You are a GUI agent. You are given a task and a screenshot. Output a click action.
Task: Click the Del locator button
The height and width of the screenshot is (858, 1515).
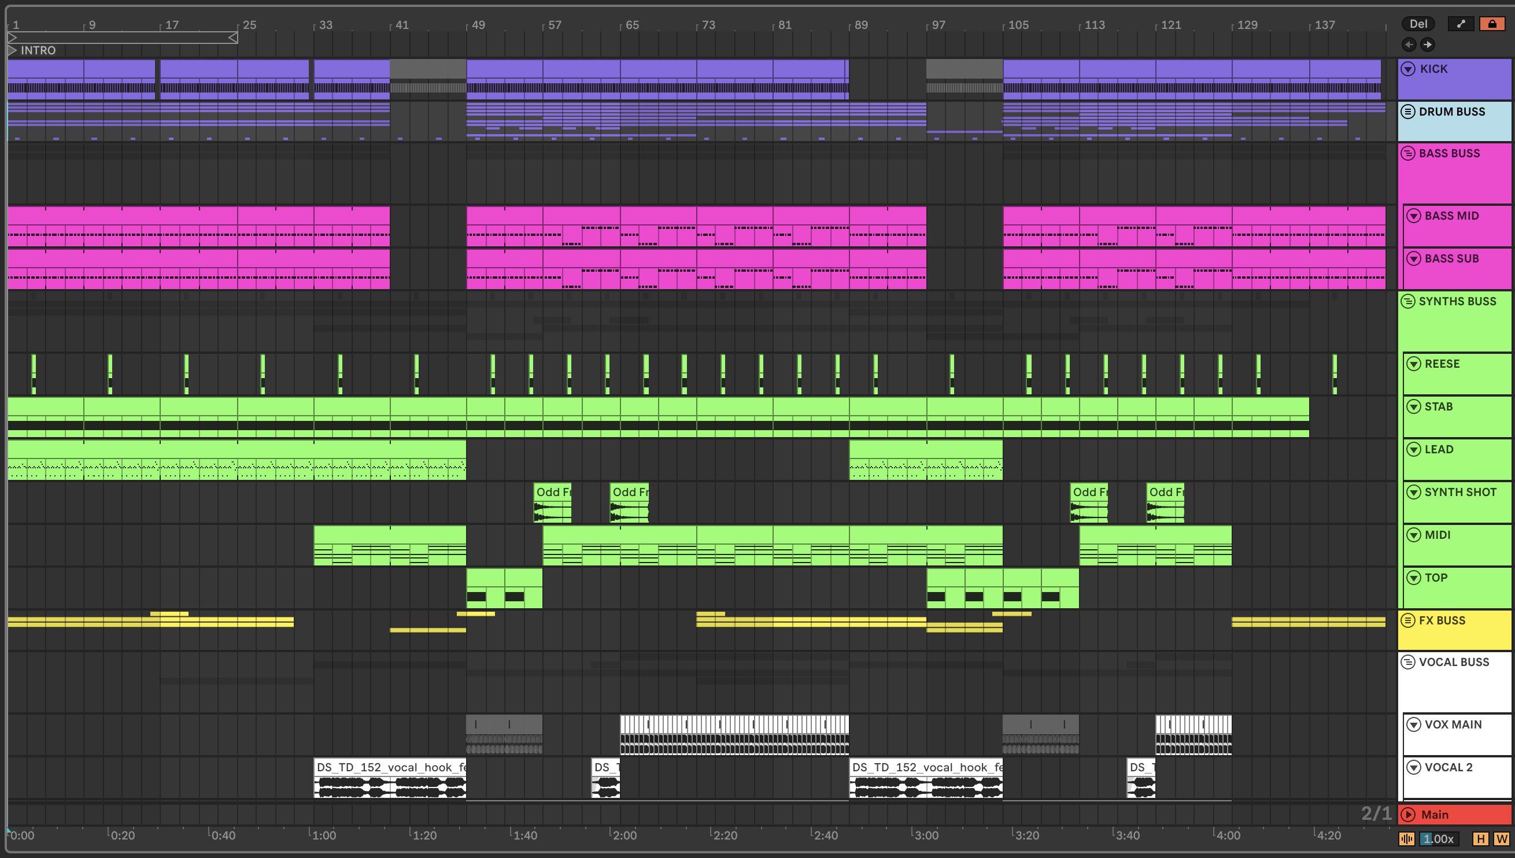(1418, 24)
